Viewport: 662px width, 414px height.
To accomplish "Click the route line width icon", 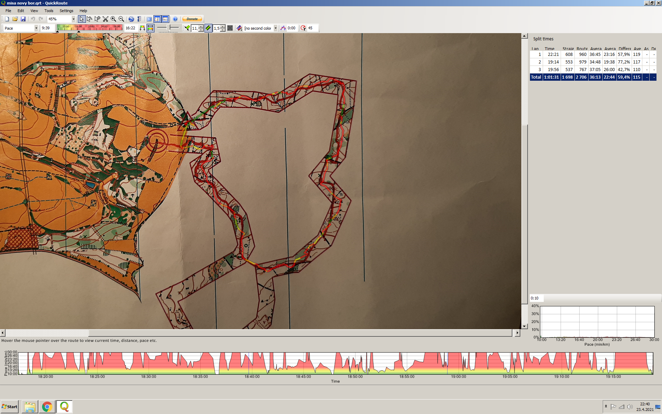I will pyautogui.click(x=187, y=28).
